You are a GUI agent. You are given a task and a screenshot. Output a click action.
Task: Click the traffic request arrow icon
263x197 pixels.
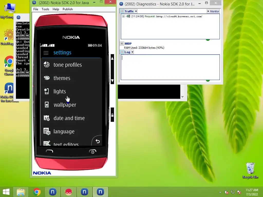(128, 16)
